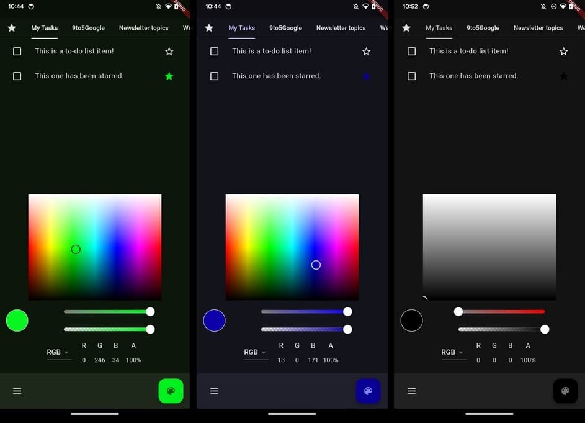The image size is (585, 423).
Task: Open hamburger menu in green-themed screen
Action: 17,391
